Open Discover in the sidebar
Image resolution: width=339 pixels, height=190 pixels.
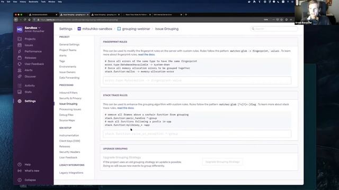30,77
